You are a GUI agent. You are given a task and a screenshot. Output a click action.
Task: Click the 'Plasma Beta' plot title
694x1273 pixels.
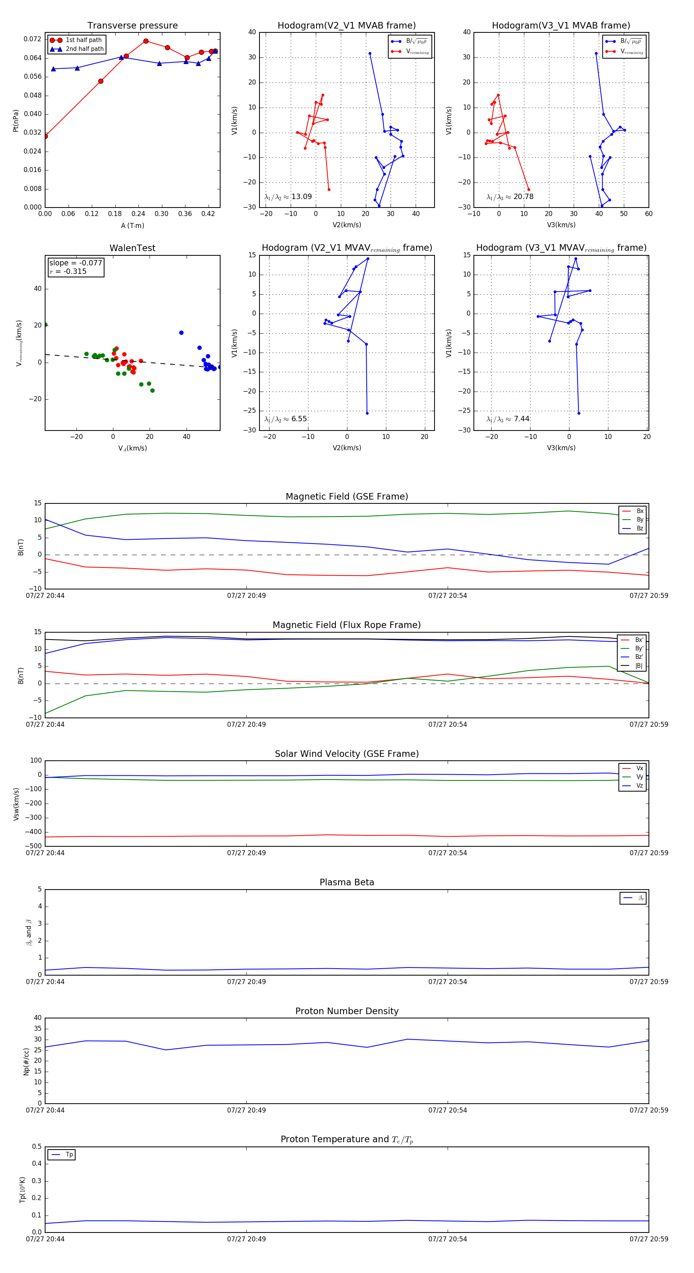(x=347, y=882)
